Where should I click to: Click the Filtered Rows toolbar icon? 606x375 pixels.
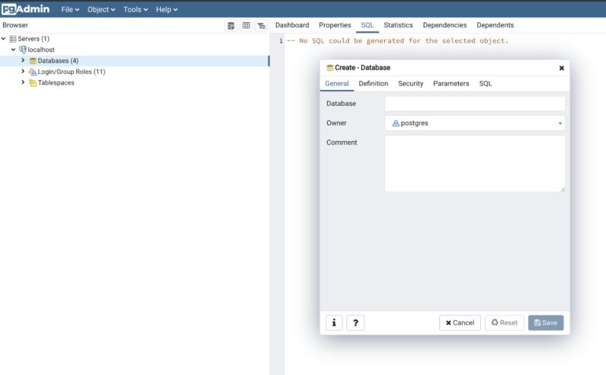(261, 25)
